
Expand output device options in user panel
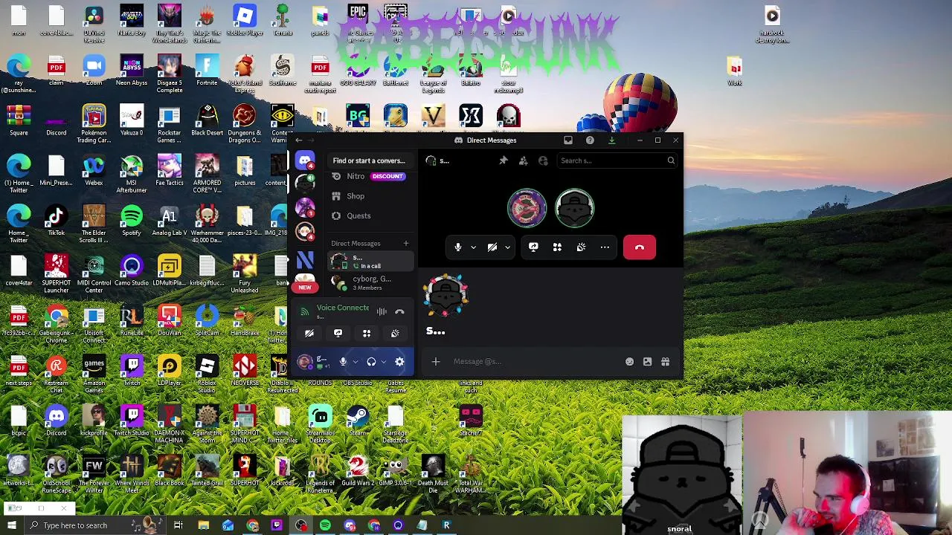point(384,362)
